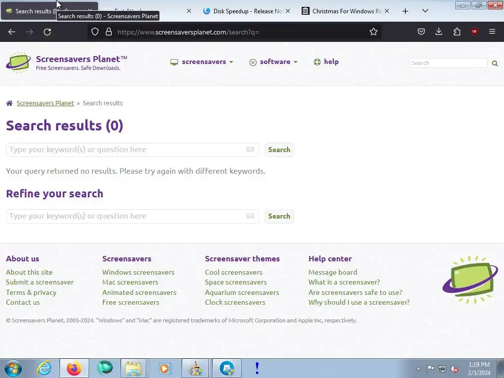Open Save to Pocket icon
The width and height of the screenshot is (504, 378).
pyautogui.click(x=421, y=32)
